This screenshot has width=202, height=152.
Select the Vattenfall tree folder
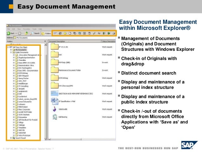(x=21, y=133)
